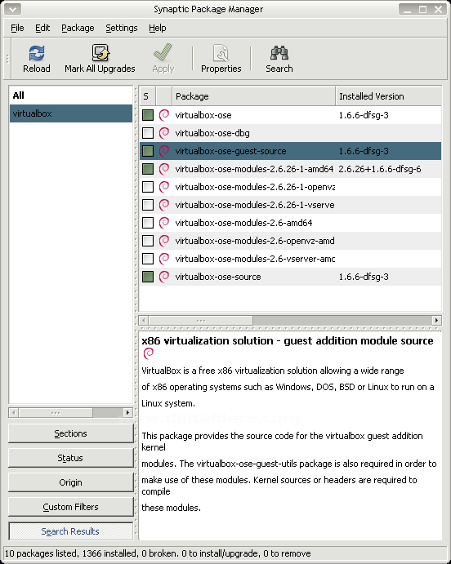Click the Reload toolbar icon
Image resolution: width=451 pixels, height=564 pixels.
(36, 53)
